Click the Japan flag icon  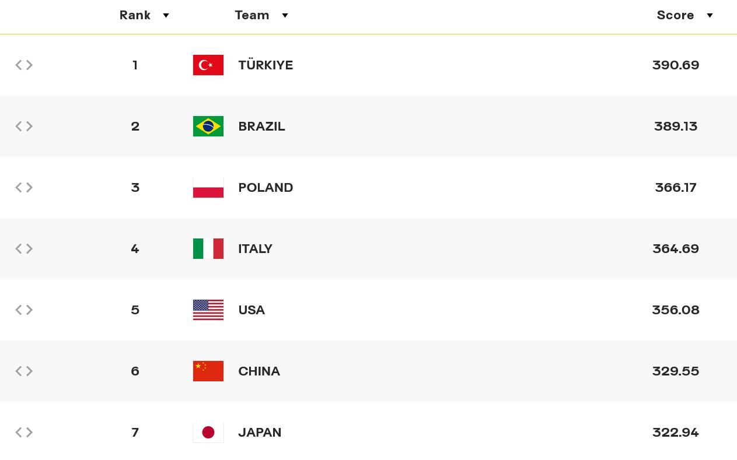pyautogui.click(x=208, y=432)
